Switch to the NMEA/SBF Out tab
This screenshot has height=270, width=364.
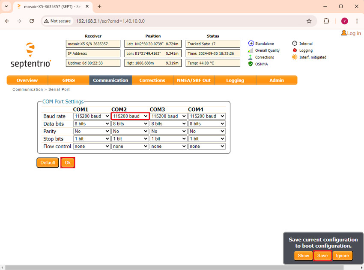(x=194, y=80)
